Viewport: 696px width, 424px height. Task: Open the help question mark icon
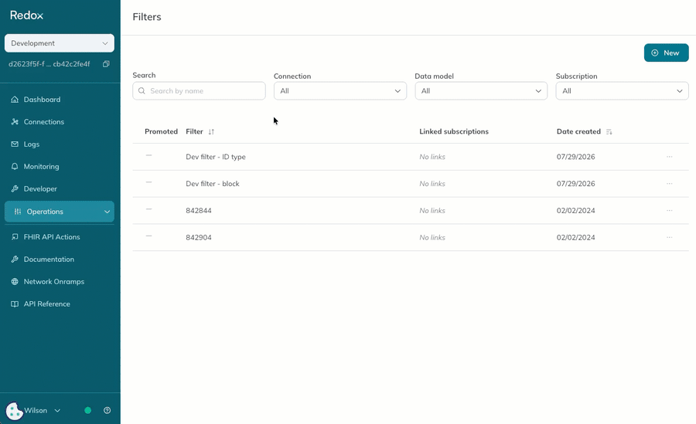107,410
